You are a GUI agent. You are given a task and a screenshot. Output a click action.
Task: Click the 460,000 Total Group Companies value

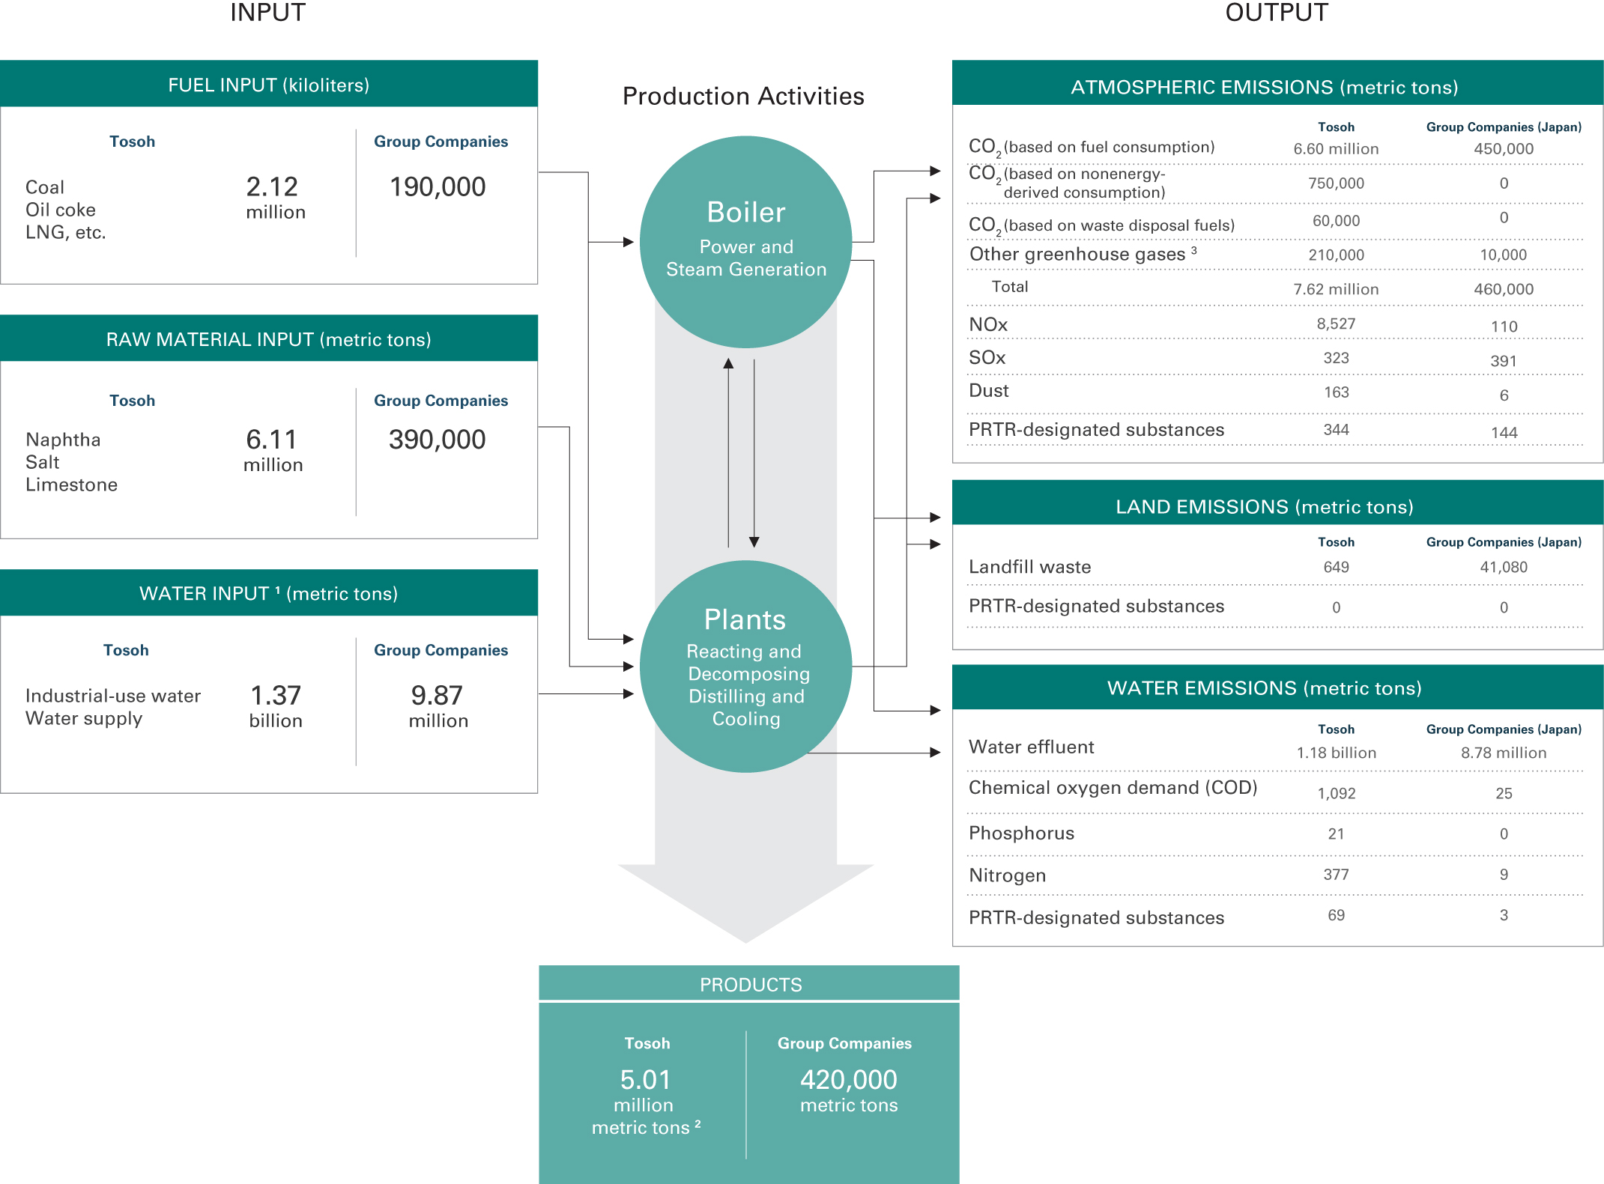click(x=1504, y=289)
